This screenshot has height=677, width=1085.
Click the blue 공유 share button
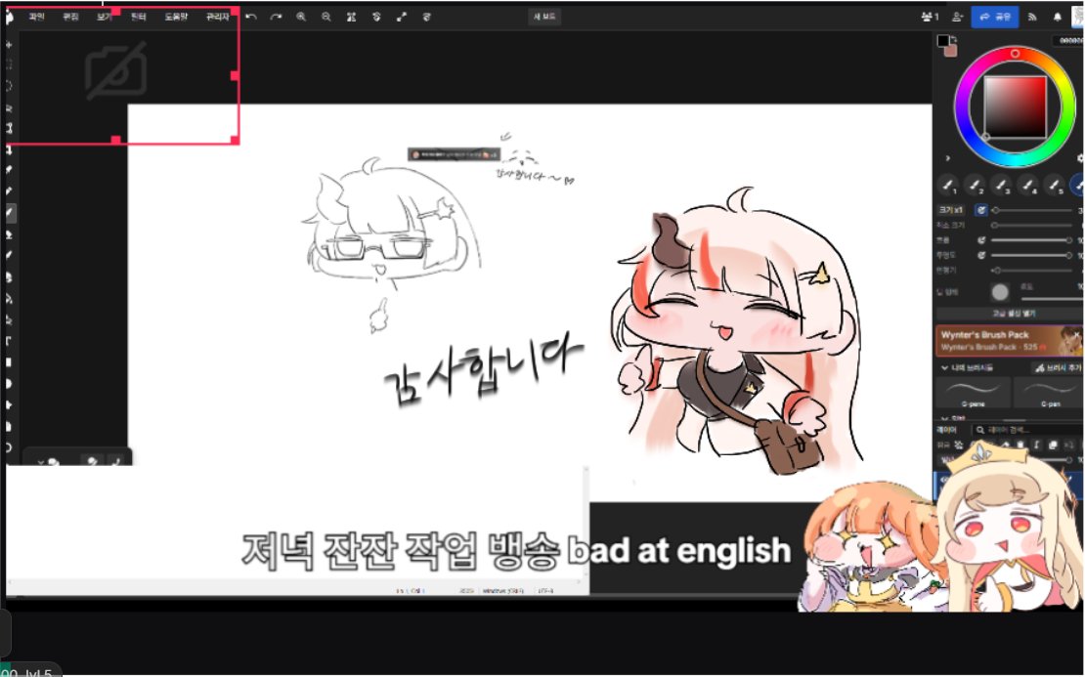pyautogui.click(x=995, y=17)
